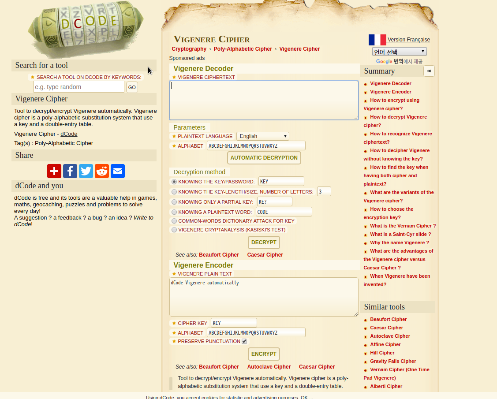The width and height of the screenshot is (497, 399).
Task: Click bullet icon beside Beaufort Cipher in Similar tools
Action: (366, 320)
